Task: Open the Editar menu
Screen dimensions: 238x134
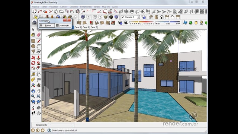Action: 44,7
